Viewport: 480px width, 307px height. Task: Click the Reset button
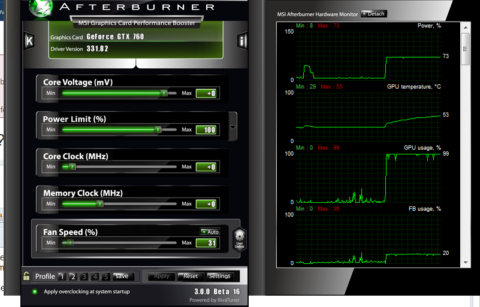(190, 276)
